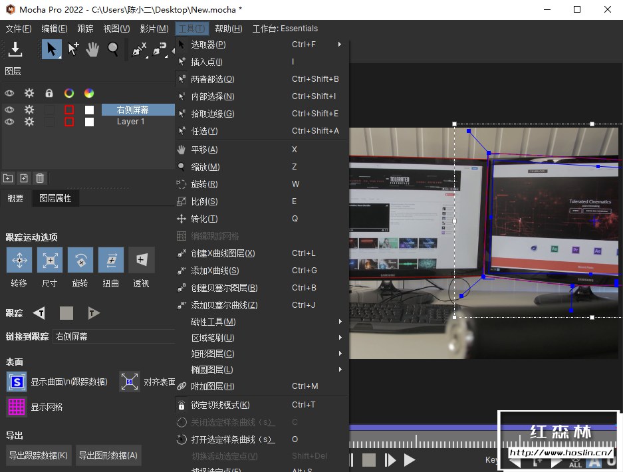Open the 文件(F) menu
Viewport: 623px width, 472px height.
pos(18,29)
